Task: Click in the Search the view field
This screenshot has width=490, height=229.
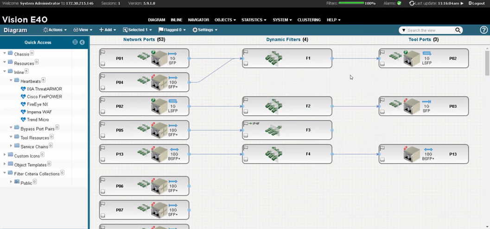Action: [x=429, y=30]
